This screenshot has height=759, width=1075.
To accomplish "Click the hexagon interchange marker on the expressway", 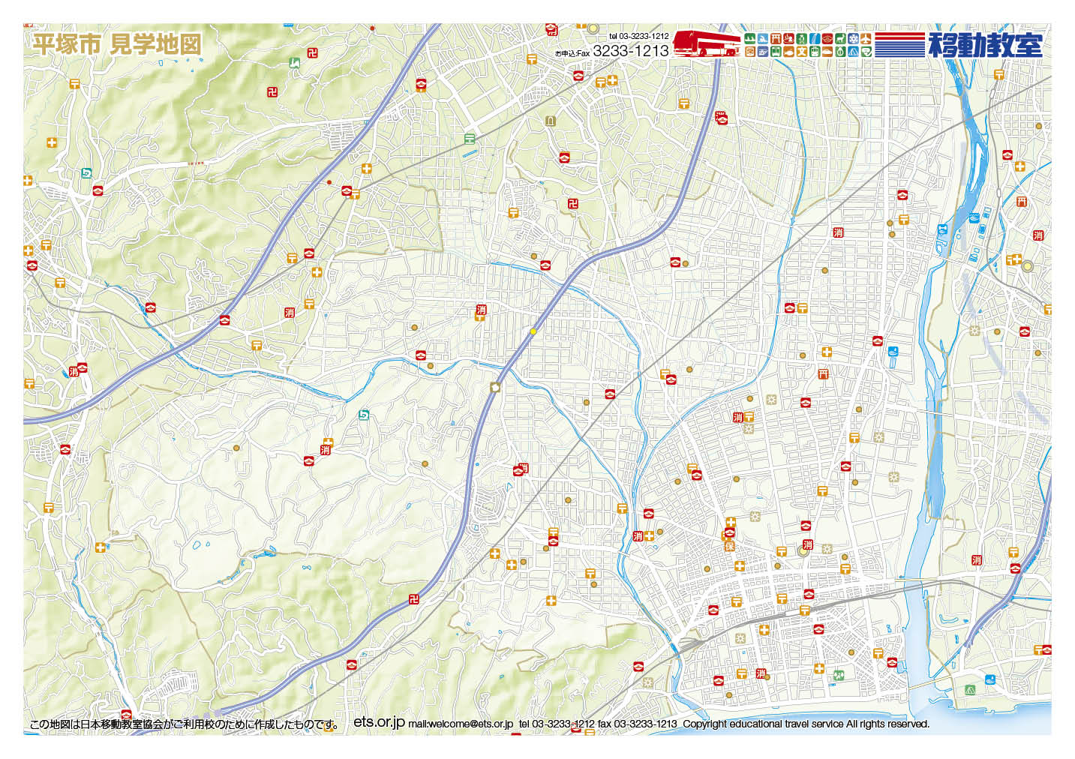I will coord(494,387).
